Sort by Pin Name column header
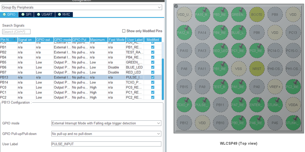The height and width of the screenshot is (152, 305). [x=9, y=40]
